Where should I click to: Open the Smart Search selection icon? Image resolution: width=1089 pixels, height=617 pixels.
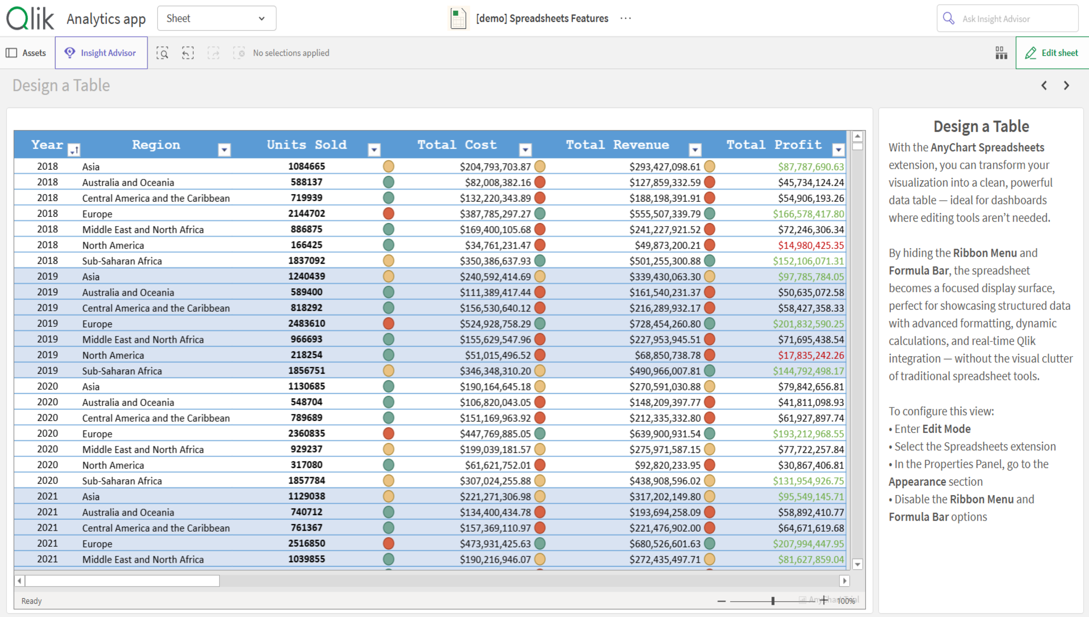tap(162, 53)
